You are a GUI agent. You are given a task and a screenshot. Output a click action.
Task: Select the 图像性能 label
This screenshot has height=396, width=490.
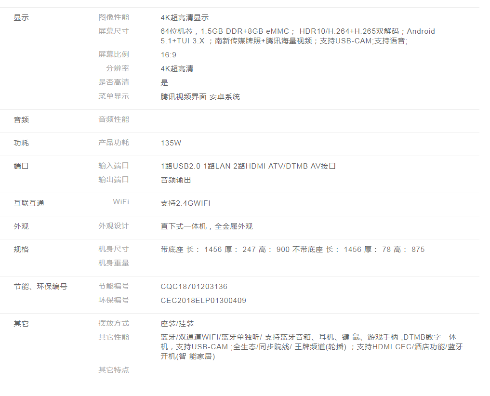(114, 17)
